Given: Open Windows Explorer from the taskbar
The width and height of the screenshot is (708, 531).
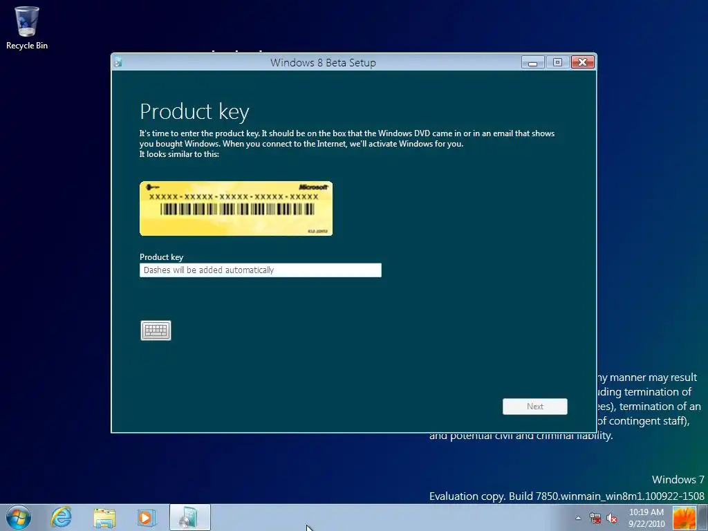Looking at the screenshot, I should (x=104, y=518).
